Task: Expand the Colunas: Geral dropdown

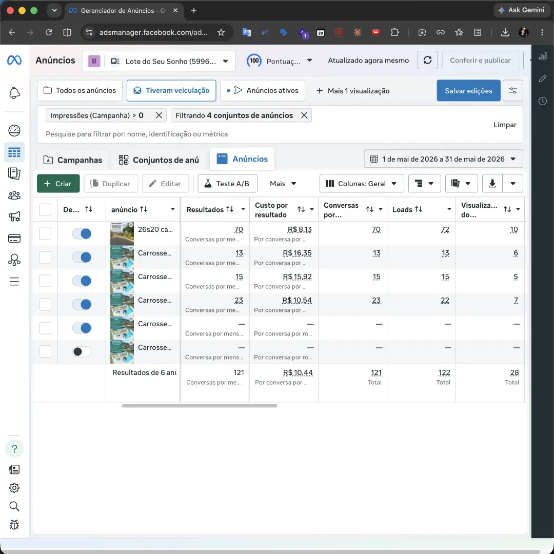Action: [x=362, y=183]
